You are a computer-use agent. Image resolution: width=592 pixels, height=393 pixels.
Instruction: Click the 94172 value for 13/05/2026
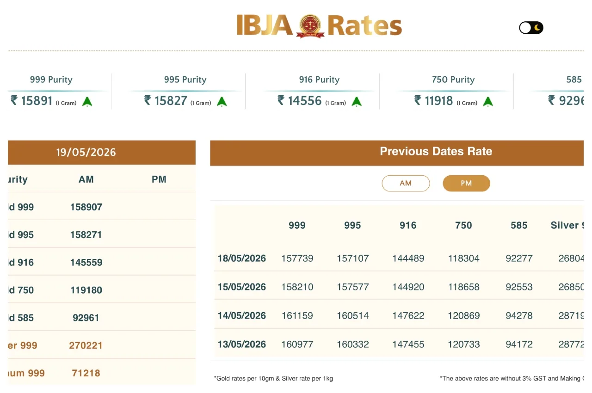click(519, 344)
